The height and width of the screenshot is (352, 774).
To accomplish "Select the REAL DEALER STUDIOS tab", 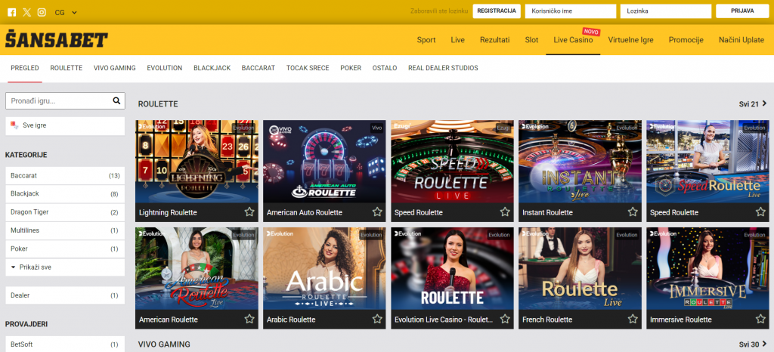I will coord(443,68).
